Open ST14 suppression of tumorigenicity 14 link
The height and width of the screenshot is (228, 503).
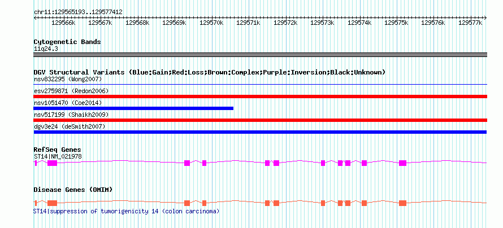click(x=127, y=211)
